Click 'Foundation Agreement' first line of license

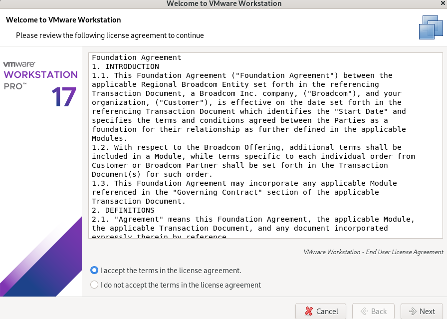[x=137, y=57]
